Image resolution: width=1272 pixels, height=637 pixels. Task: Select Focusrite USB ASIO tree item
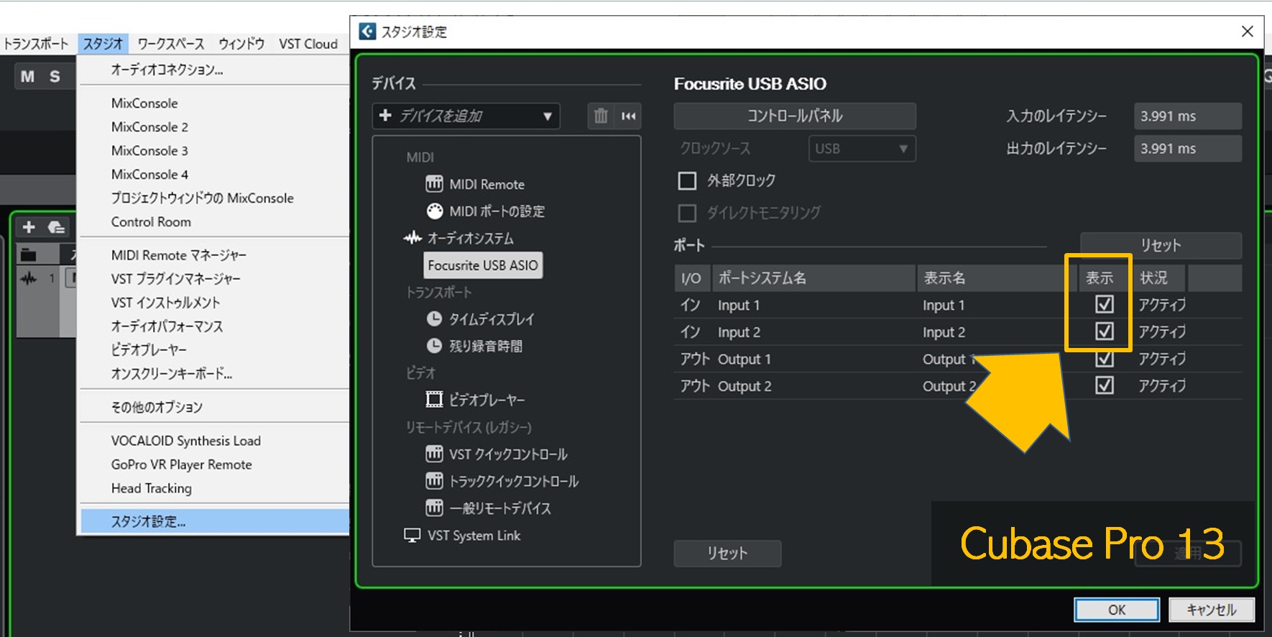pos(483,265)
